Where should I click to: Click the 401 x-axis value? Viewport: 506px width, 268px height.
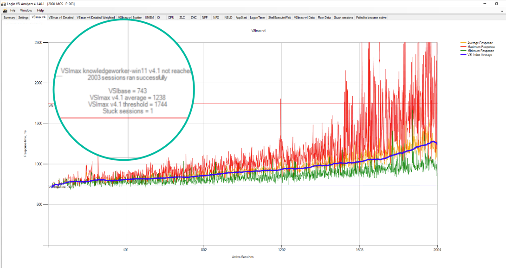pos(126,249)
